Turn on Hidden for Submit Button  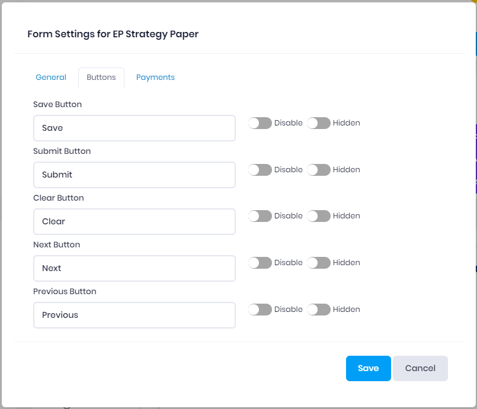point(319,170)
